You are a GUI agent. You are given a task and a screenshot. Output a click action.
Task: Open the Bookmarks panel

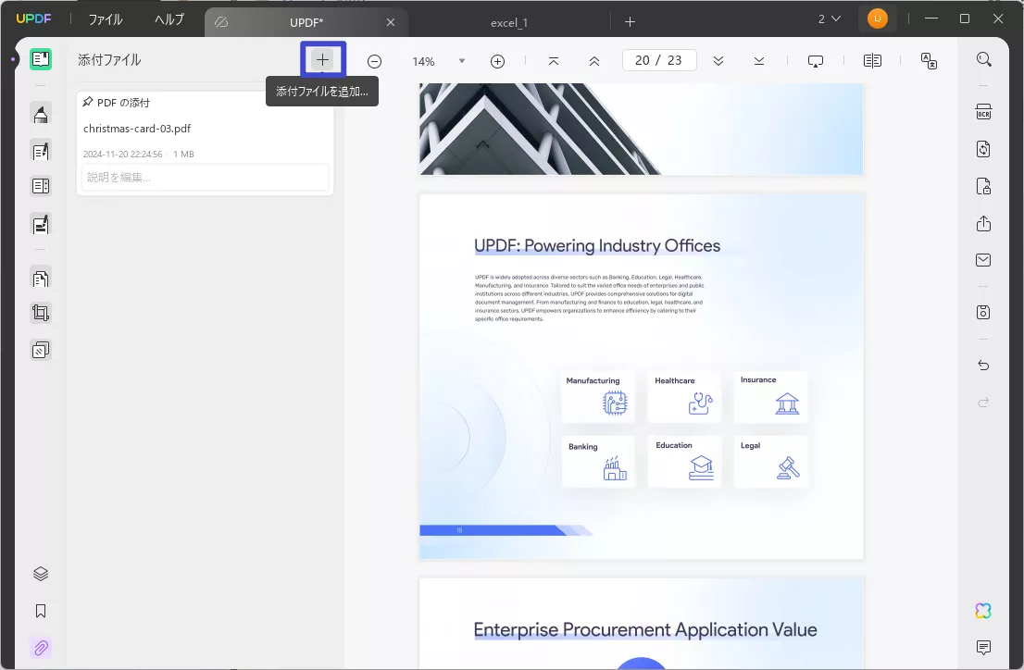[41, 611]
